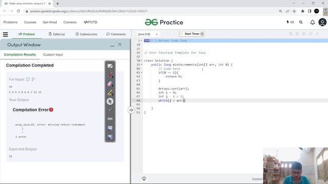328x184 pixels.
Task: Select the red pen annotation tool
Action: tap(110, 75)
